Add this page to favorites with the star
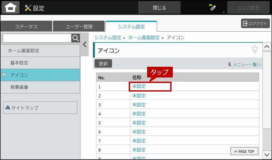272x160 pixels. 255,49
